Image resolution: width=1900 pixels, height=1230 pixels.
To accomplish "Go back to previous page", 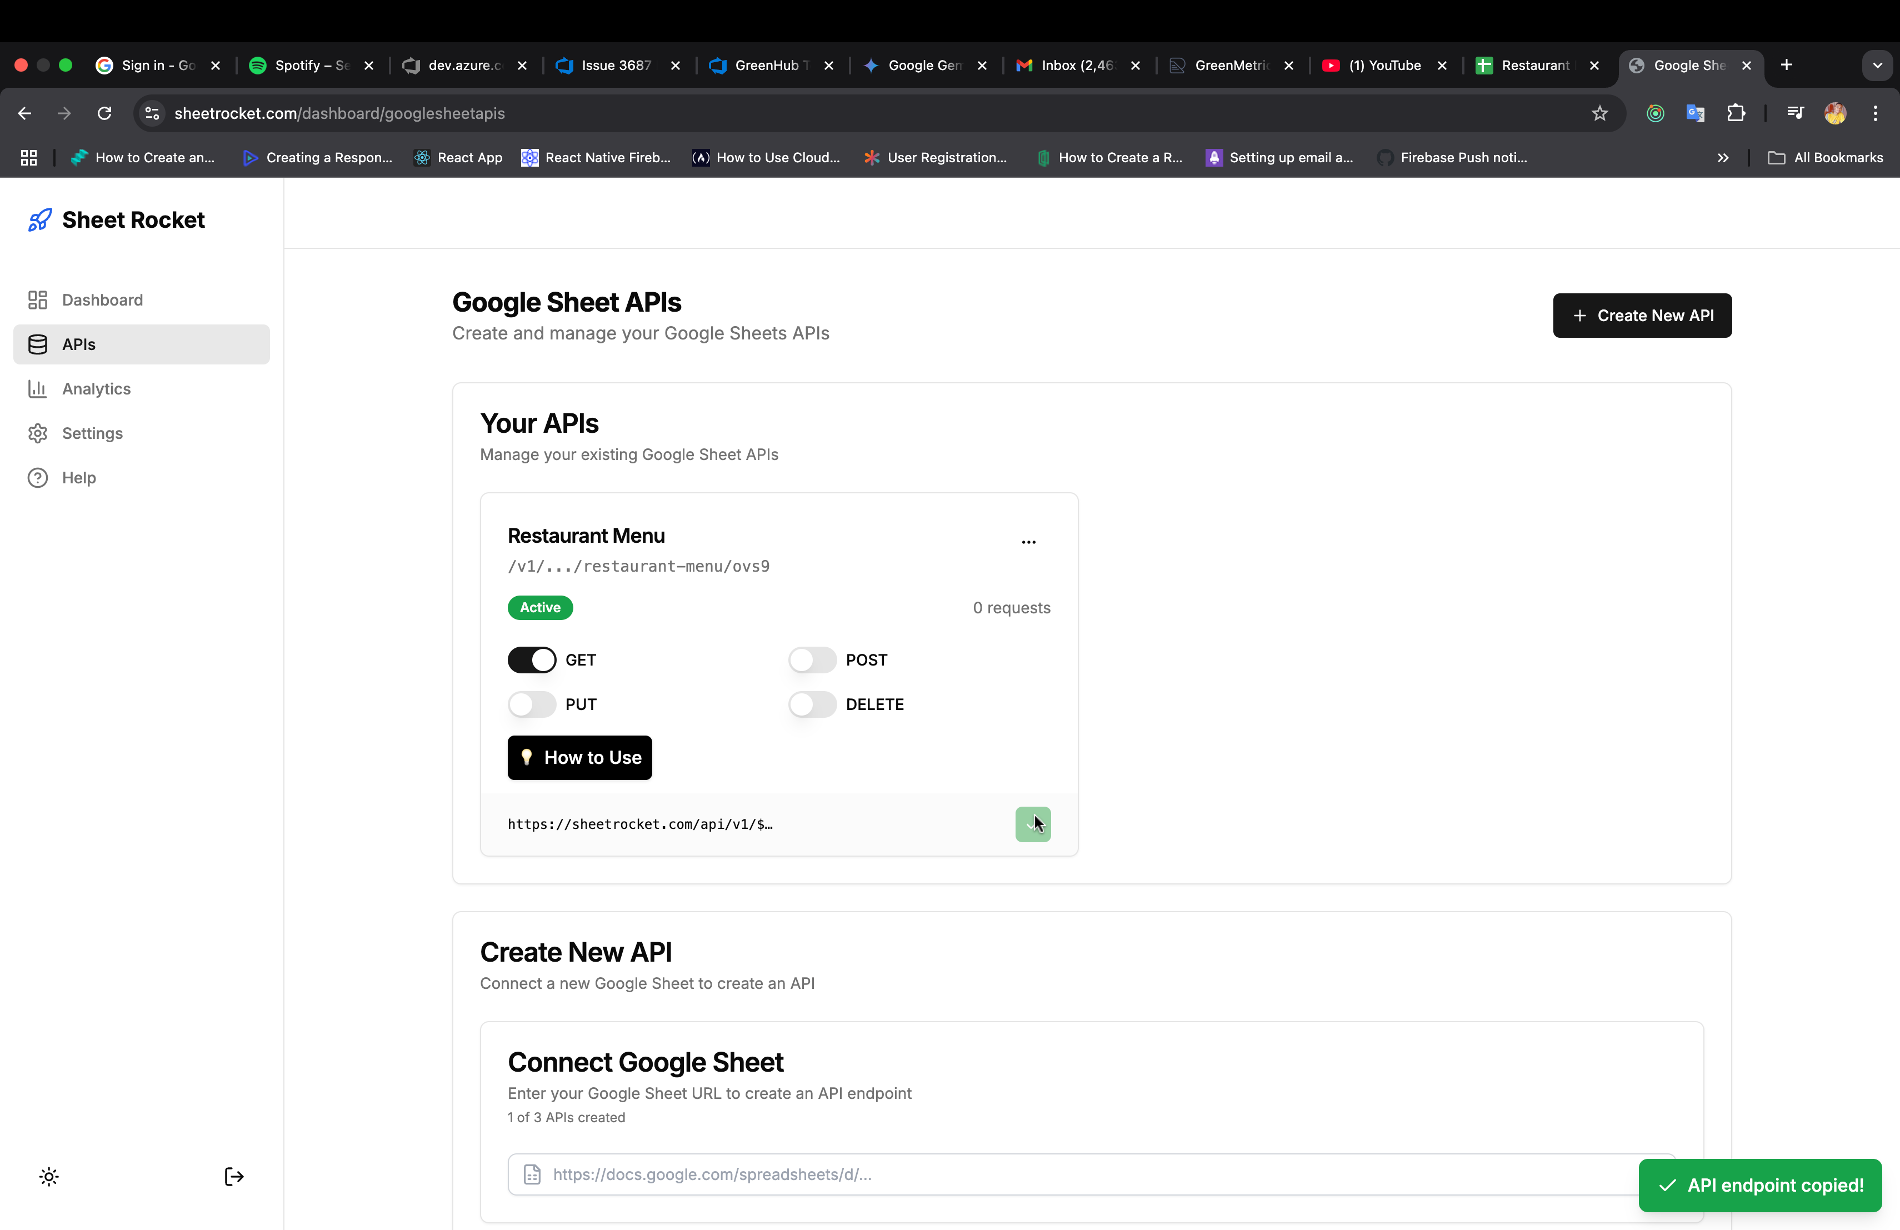I will pos(25,113).
